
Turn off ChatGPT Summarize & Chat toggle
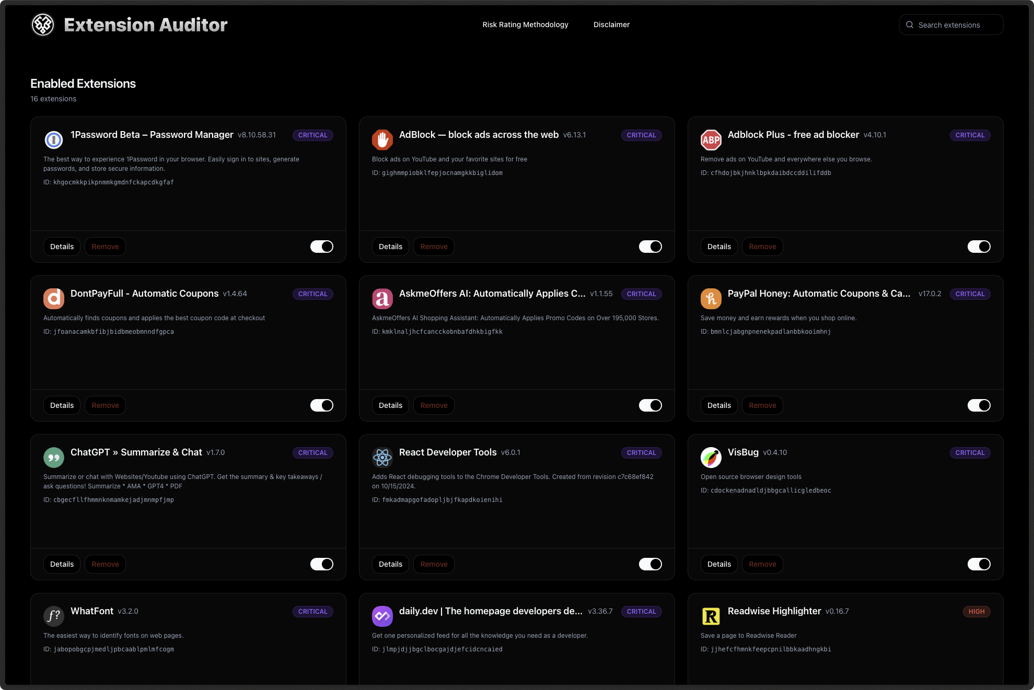322,564
